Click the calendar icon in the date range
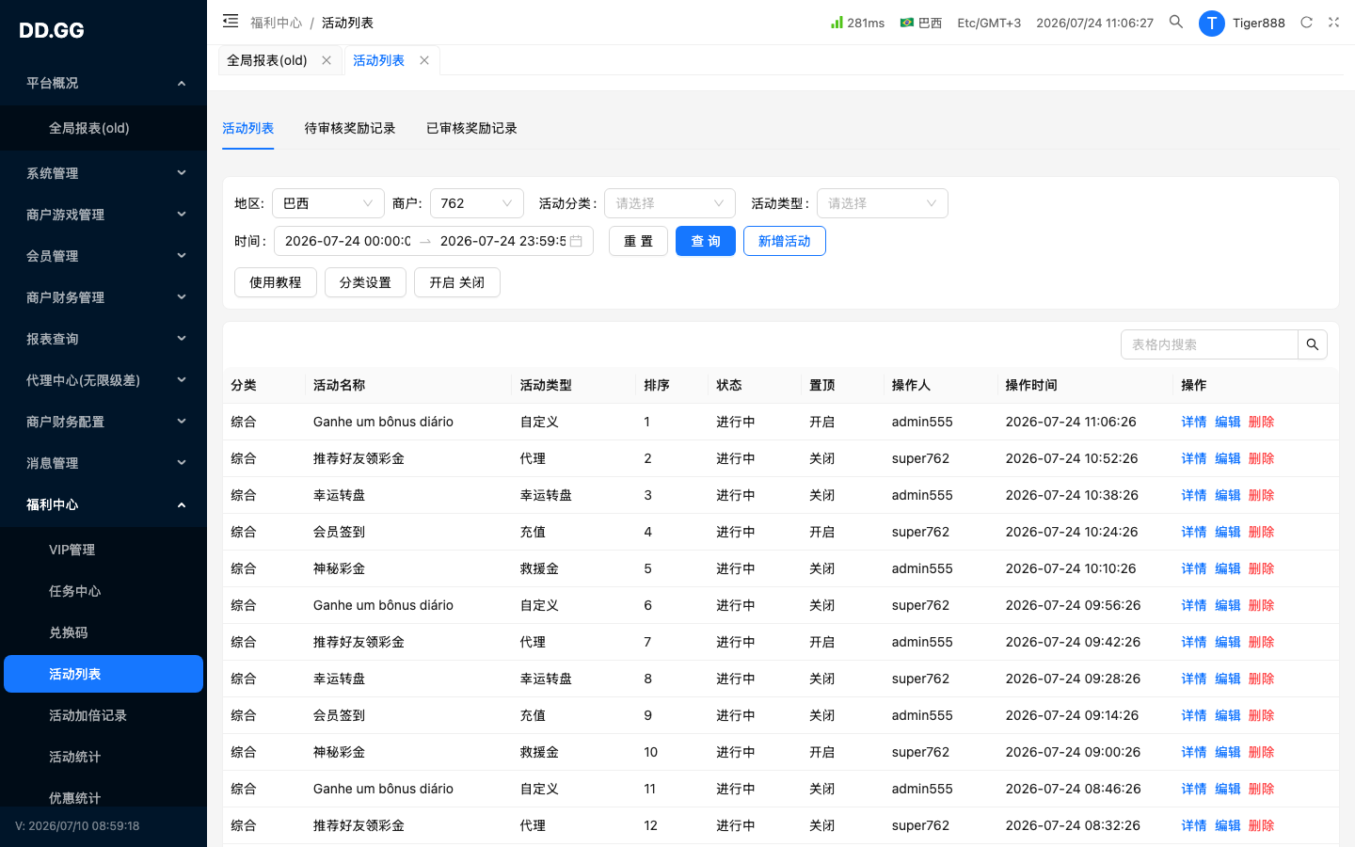 [576, 241]
